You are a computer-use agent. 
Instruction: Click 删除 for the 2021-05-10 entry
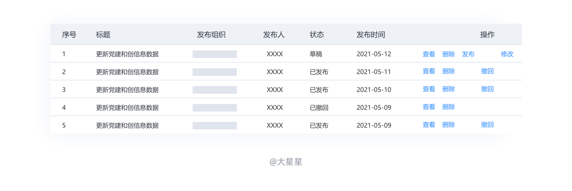pos(448,89)
